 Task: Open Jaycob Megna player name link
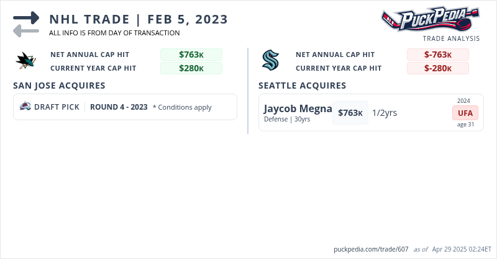click(x=298, y=108)
